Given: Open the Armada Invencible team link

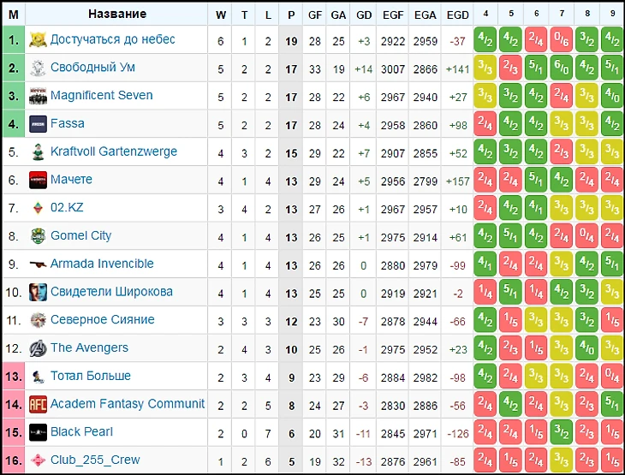Looking at the screenshot, I should point(102,264).
